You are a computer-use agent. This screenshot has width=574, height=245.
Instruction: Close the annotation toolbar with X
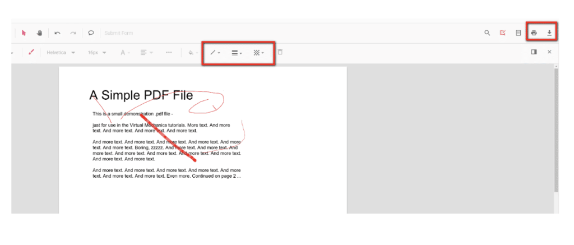549,52
